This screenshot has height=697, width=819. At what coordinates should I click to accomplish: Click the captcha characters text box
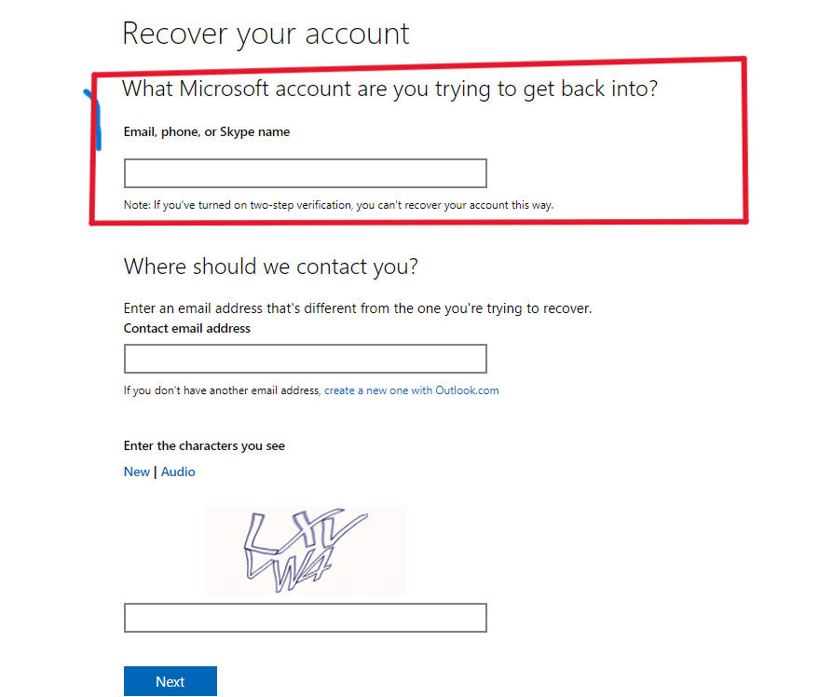point(305,618)
